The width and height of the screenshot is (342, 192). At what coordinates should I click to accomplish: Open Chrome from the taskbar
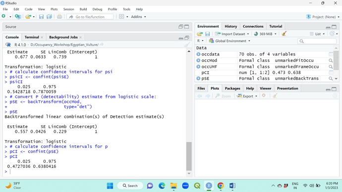pos(221,186)
